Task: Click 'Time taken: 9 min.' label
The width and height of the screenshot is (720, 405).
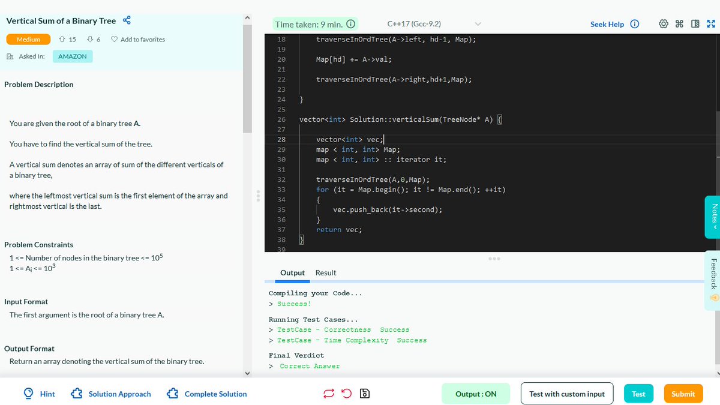Action: pyautogui.click(x=308, y=25)
